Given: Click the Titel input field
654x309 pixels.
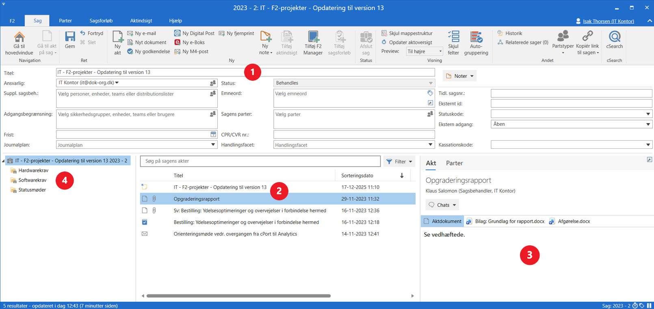Looking at the screenshot, I should tap(245, 72).
